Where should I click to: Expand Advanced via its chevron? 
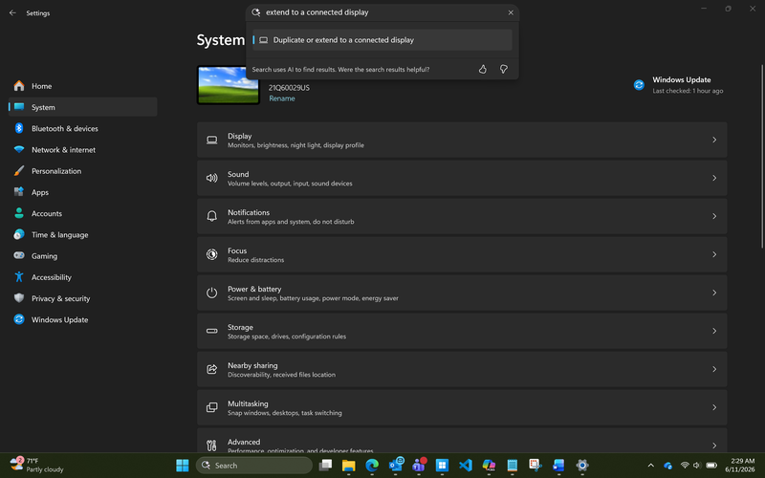tap(714, 445)
